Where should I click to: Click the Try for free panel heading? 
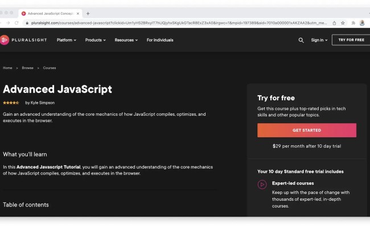276,98
